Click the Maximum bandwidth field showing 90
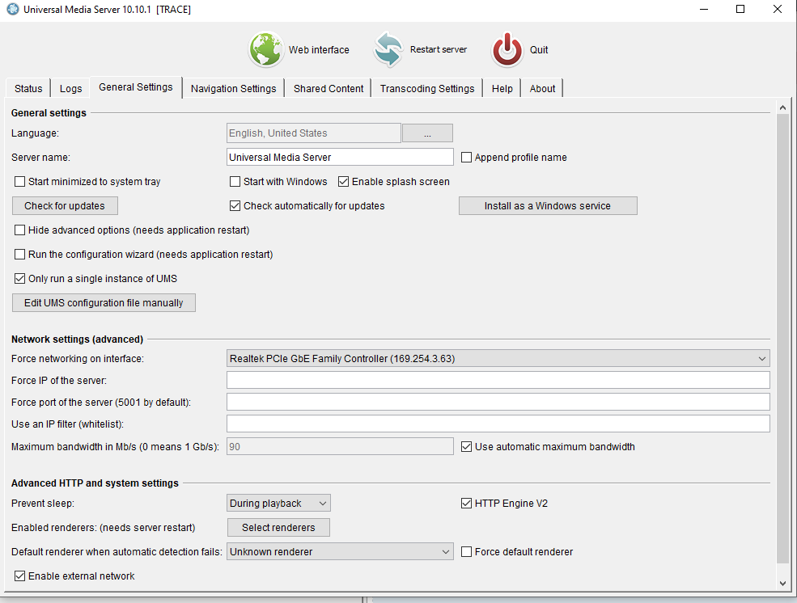This screenshot has width=797, height=603. click(340, 447)
